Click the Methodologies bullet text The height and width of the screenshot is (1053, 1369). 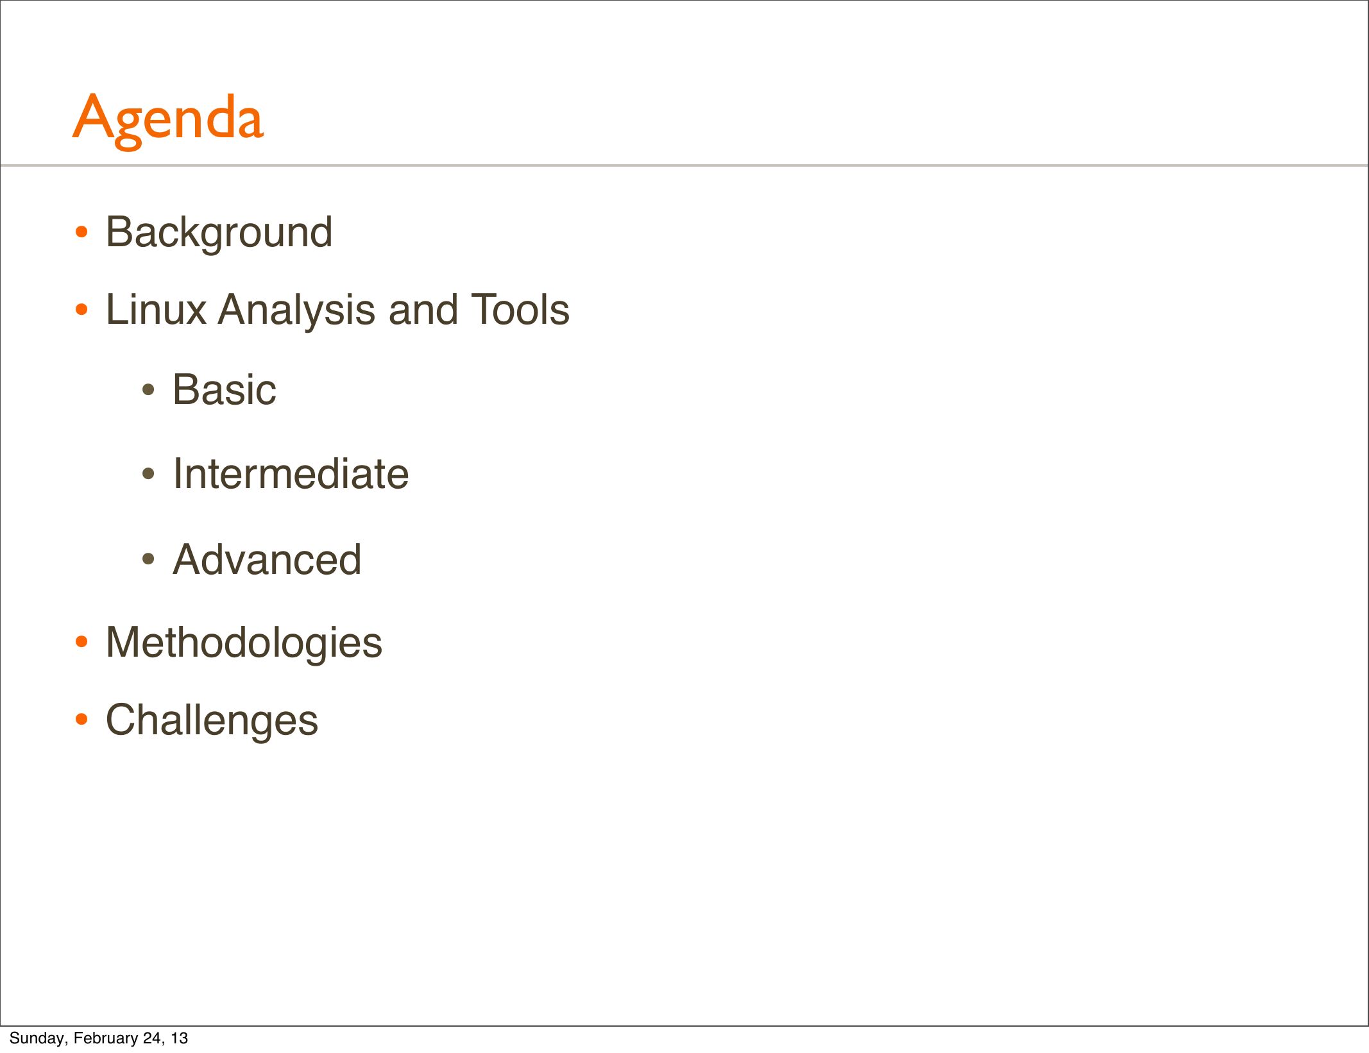[244, 643]
